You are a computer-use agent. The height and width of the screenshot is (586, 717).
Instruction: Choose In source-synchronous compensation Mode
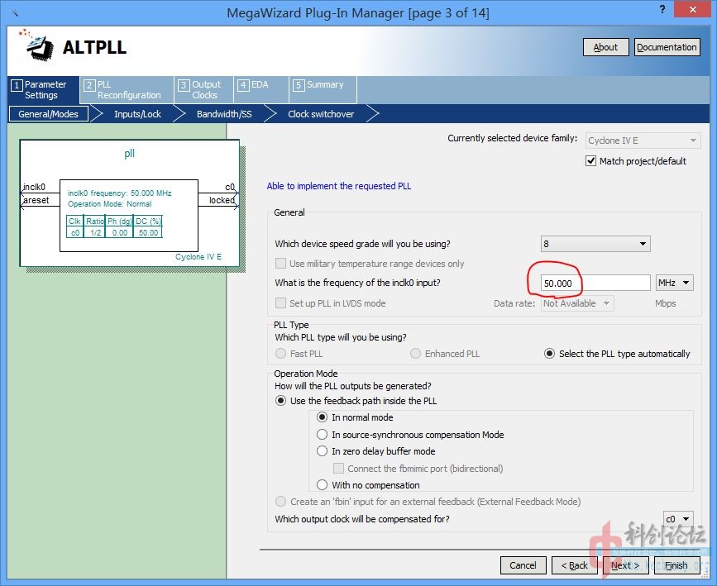322,434
